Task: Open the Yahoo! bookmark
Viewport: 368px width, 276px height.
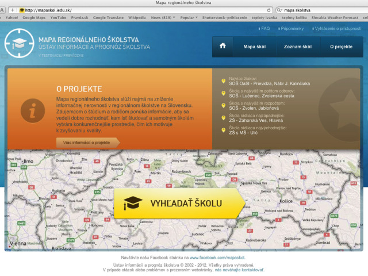Action: click(11, 18)
